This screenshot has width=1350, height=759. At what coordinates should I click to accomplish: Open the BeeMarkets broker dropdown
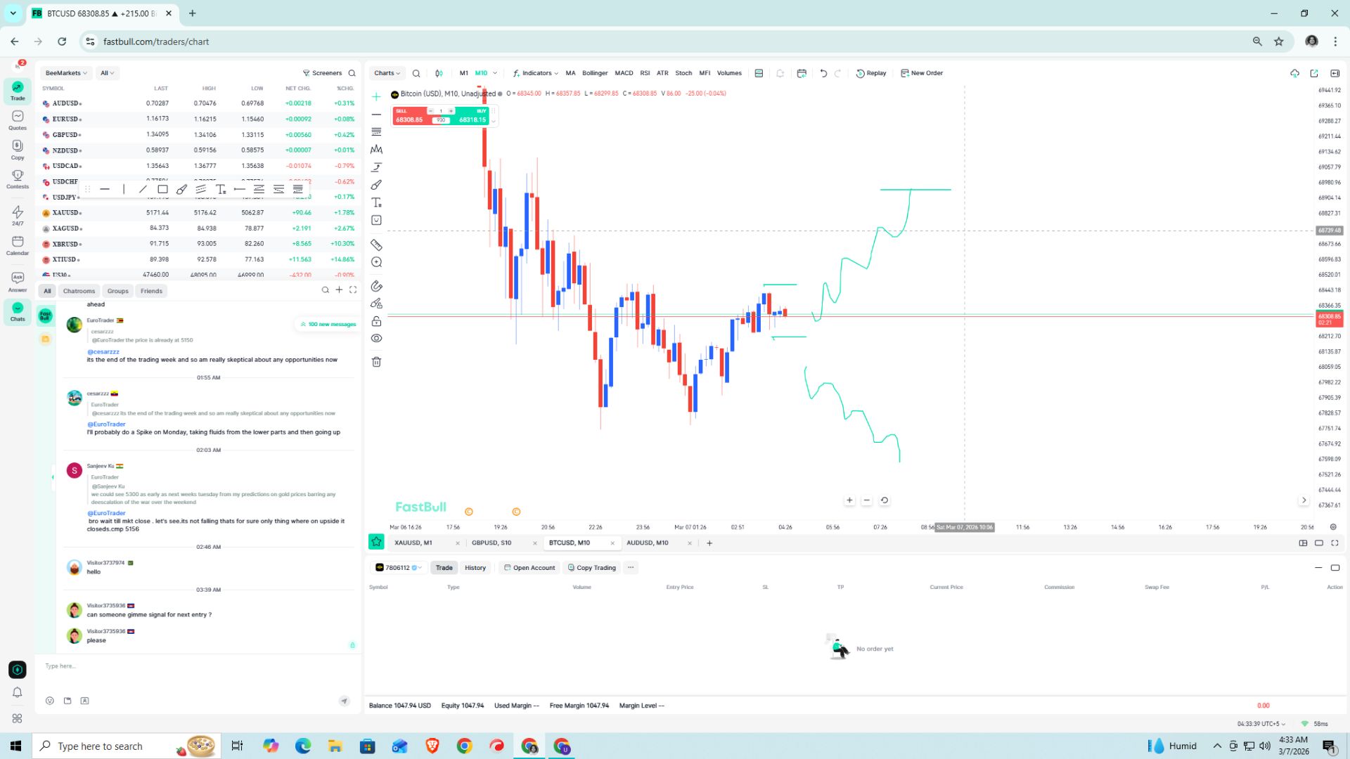(66, 73)
